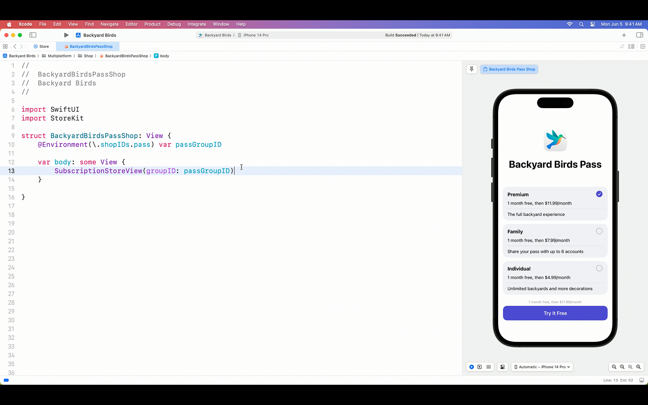648x405 pixels.
Task: Click the hummingbird app icon in preview
Action: click(x=555, y=140)
